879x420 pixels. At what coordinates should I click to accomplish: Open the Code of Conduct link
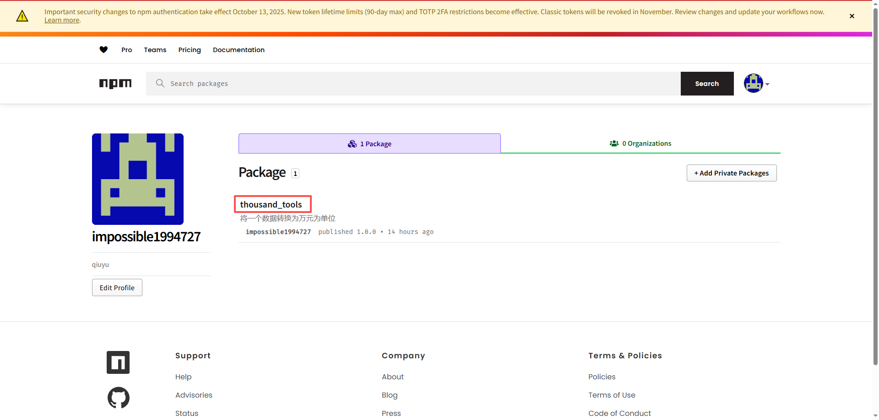(x=619, y=413)
